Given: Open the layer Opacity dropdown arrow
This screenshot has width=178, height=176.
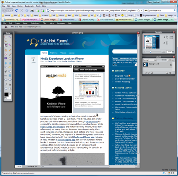Looking at the screenshot, I should pos(173,60).
